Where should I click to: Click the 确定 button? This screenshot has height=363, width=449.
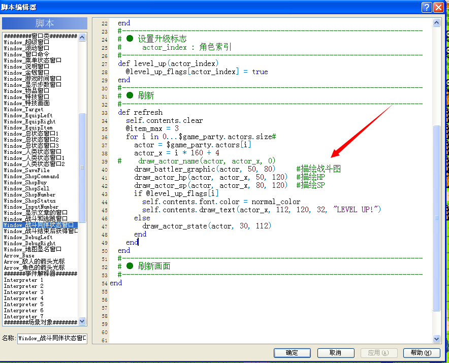(292, 353)
